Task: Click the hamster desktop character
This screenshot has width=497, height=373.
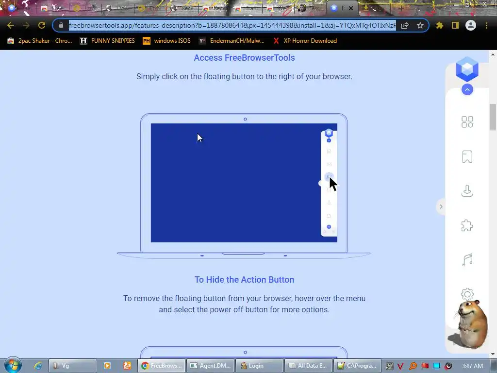Action: click(x=471, y=324)
